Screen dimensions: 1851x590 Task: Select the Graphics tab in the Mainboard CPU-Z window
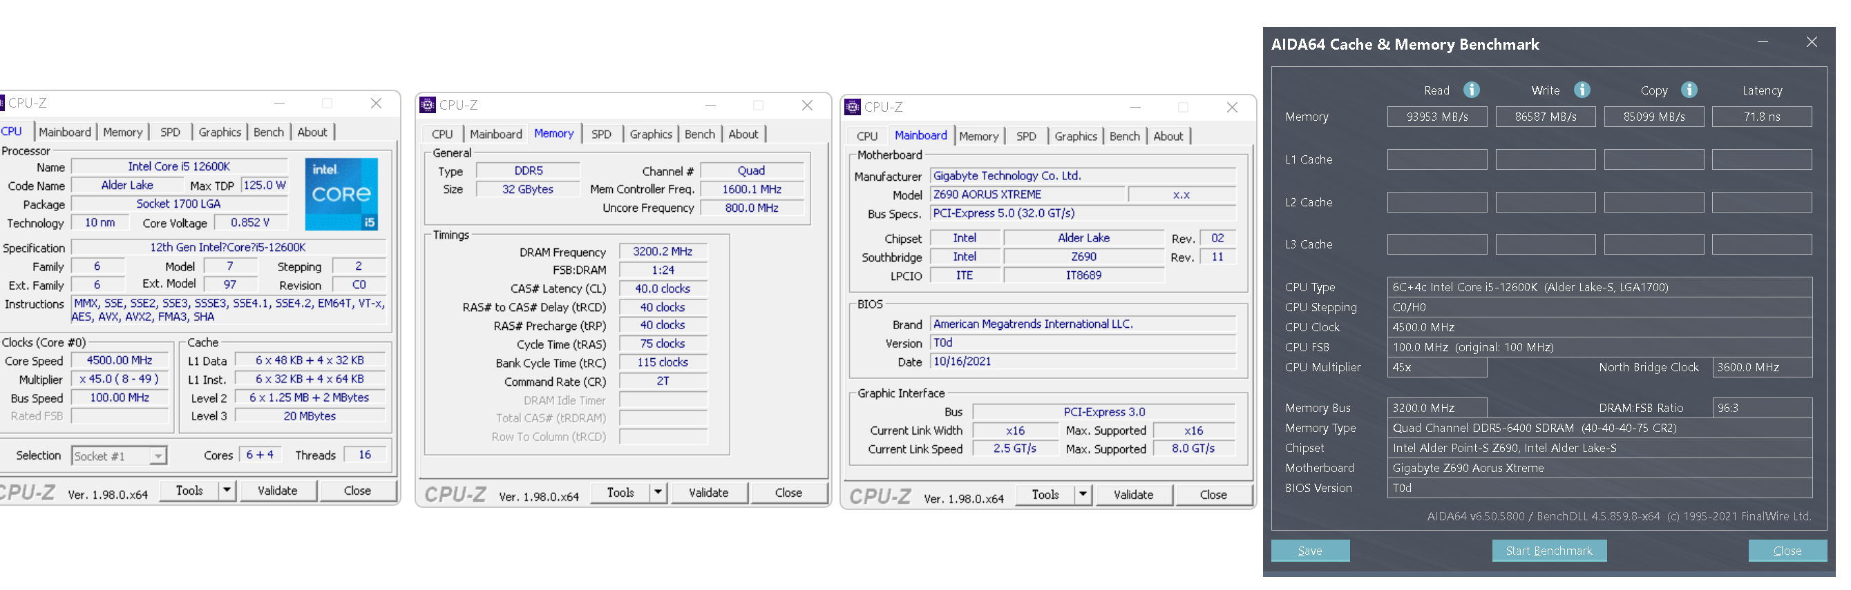point(1076,137)
